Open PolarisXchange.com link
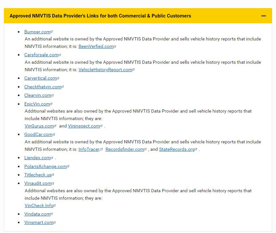The height and width of the screenshot is (233, 276). point(45,167)
